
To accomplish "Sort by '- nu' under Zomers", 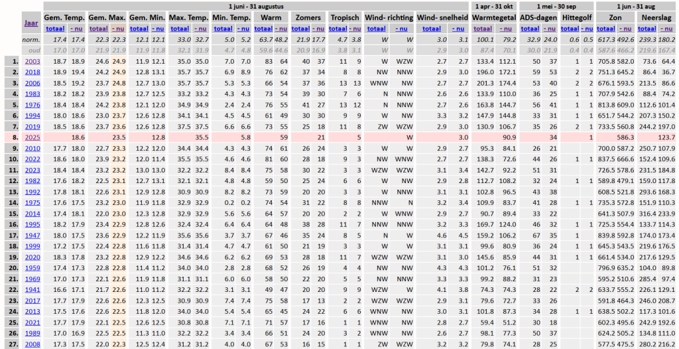I will (318, 29).
